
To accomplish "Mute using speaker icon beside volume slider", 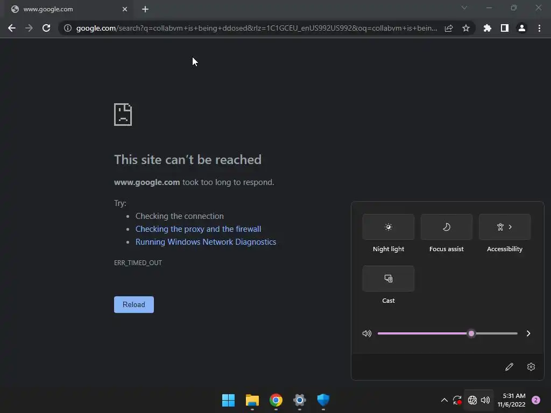I will coord(367,333).
